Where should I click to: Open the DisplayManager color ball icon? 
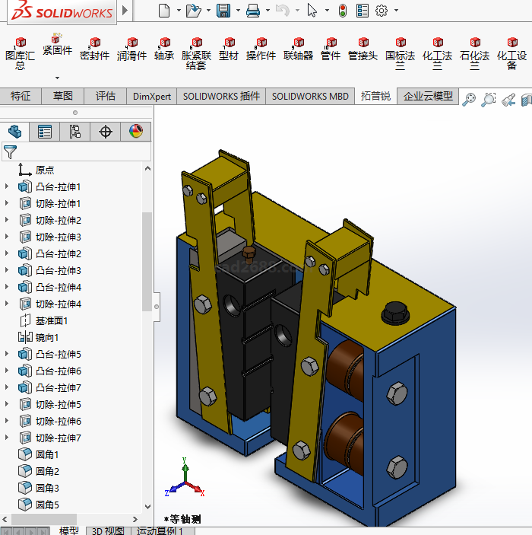coord(135,132)
